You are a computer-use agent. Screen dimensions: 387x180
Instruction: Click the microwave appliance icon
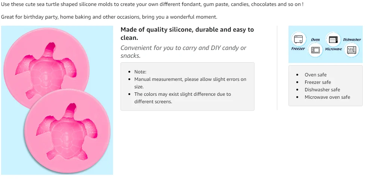(333, 39)
